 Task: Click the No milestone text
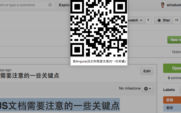coord(130,88)
